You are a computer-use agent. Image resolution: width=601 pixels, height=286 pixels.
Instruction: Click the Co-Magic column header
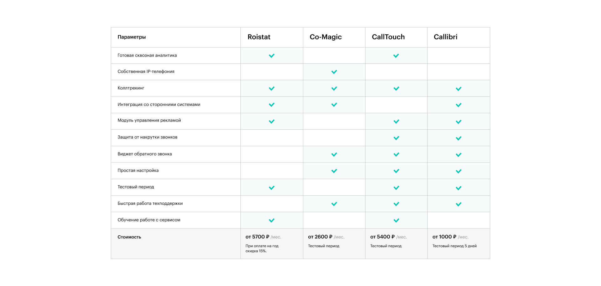pyautogui.click(x=326, y=37)
